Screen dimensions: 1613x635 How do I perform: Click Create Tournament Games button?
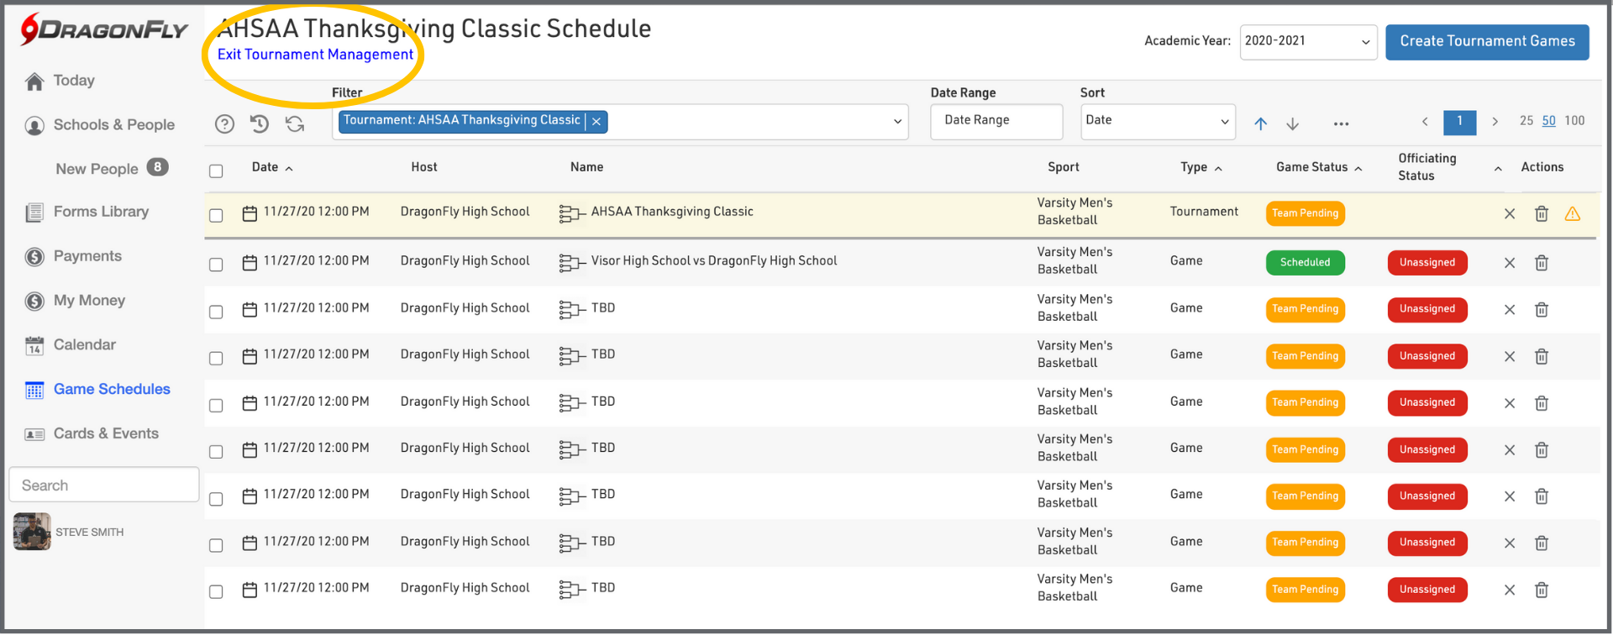click(1486, 42)
